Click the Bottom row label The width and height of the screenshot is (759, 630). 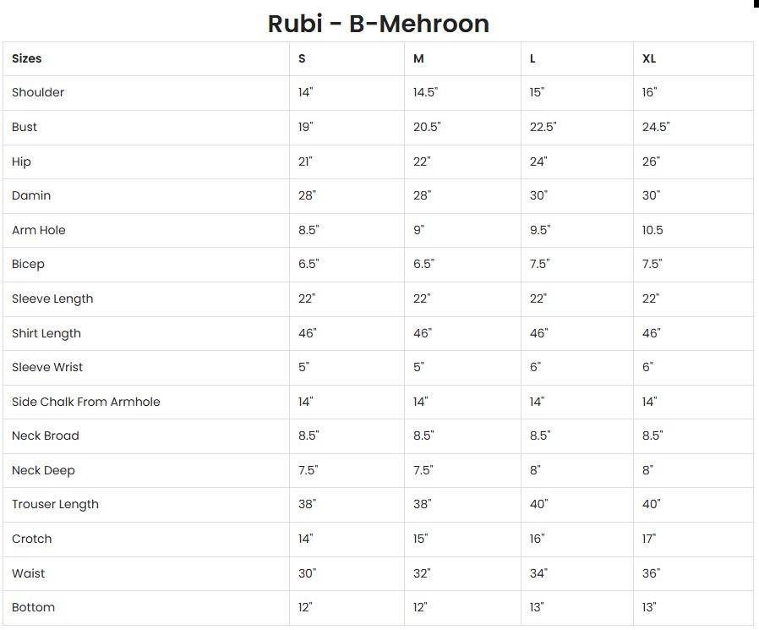click(x=33, y=607)
